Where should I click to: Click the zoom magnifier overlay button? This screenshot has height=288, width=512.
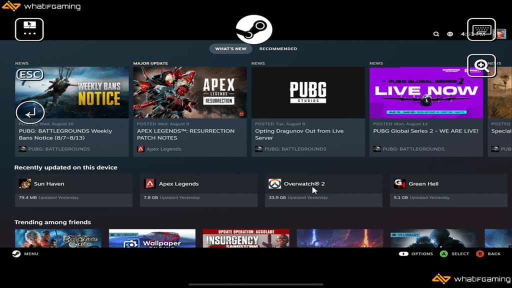481,65
